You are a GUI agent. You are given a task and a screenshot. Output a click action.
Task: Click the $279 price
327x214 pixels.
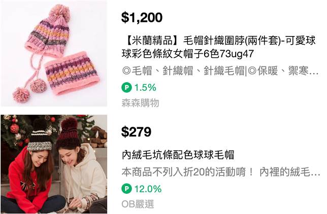136,132
